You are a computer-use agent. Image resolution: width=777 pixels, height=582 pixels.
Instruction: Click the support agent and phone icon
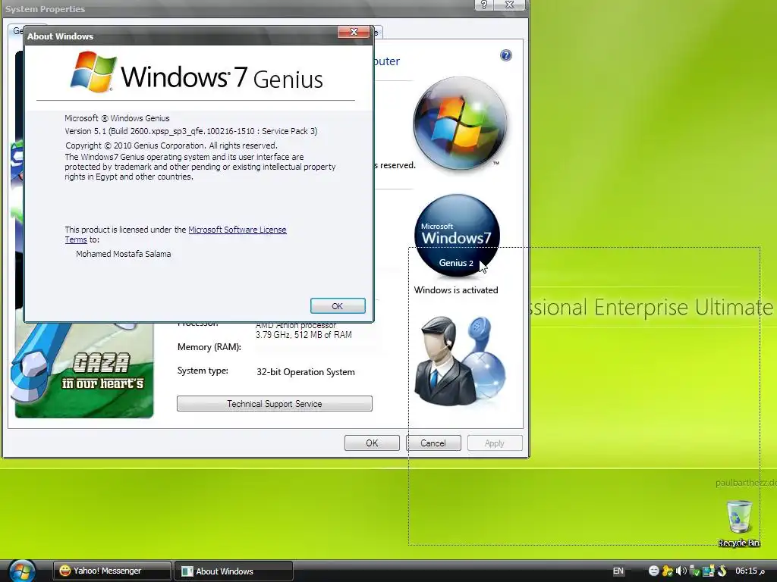[x=459, y=360]
